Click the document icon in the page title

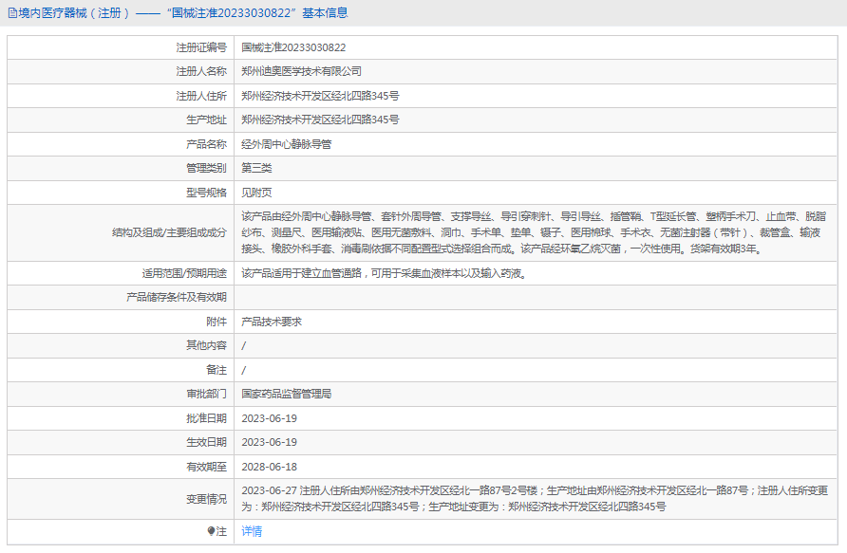click(12, 13)
